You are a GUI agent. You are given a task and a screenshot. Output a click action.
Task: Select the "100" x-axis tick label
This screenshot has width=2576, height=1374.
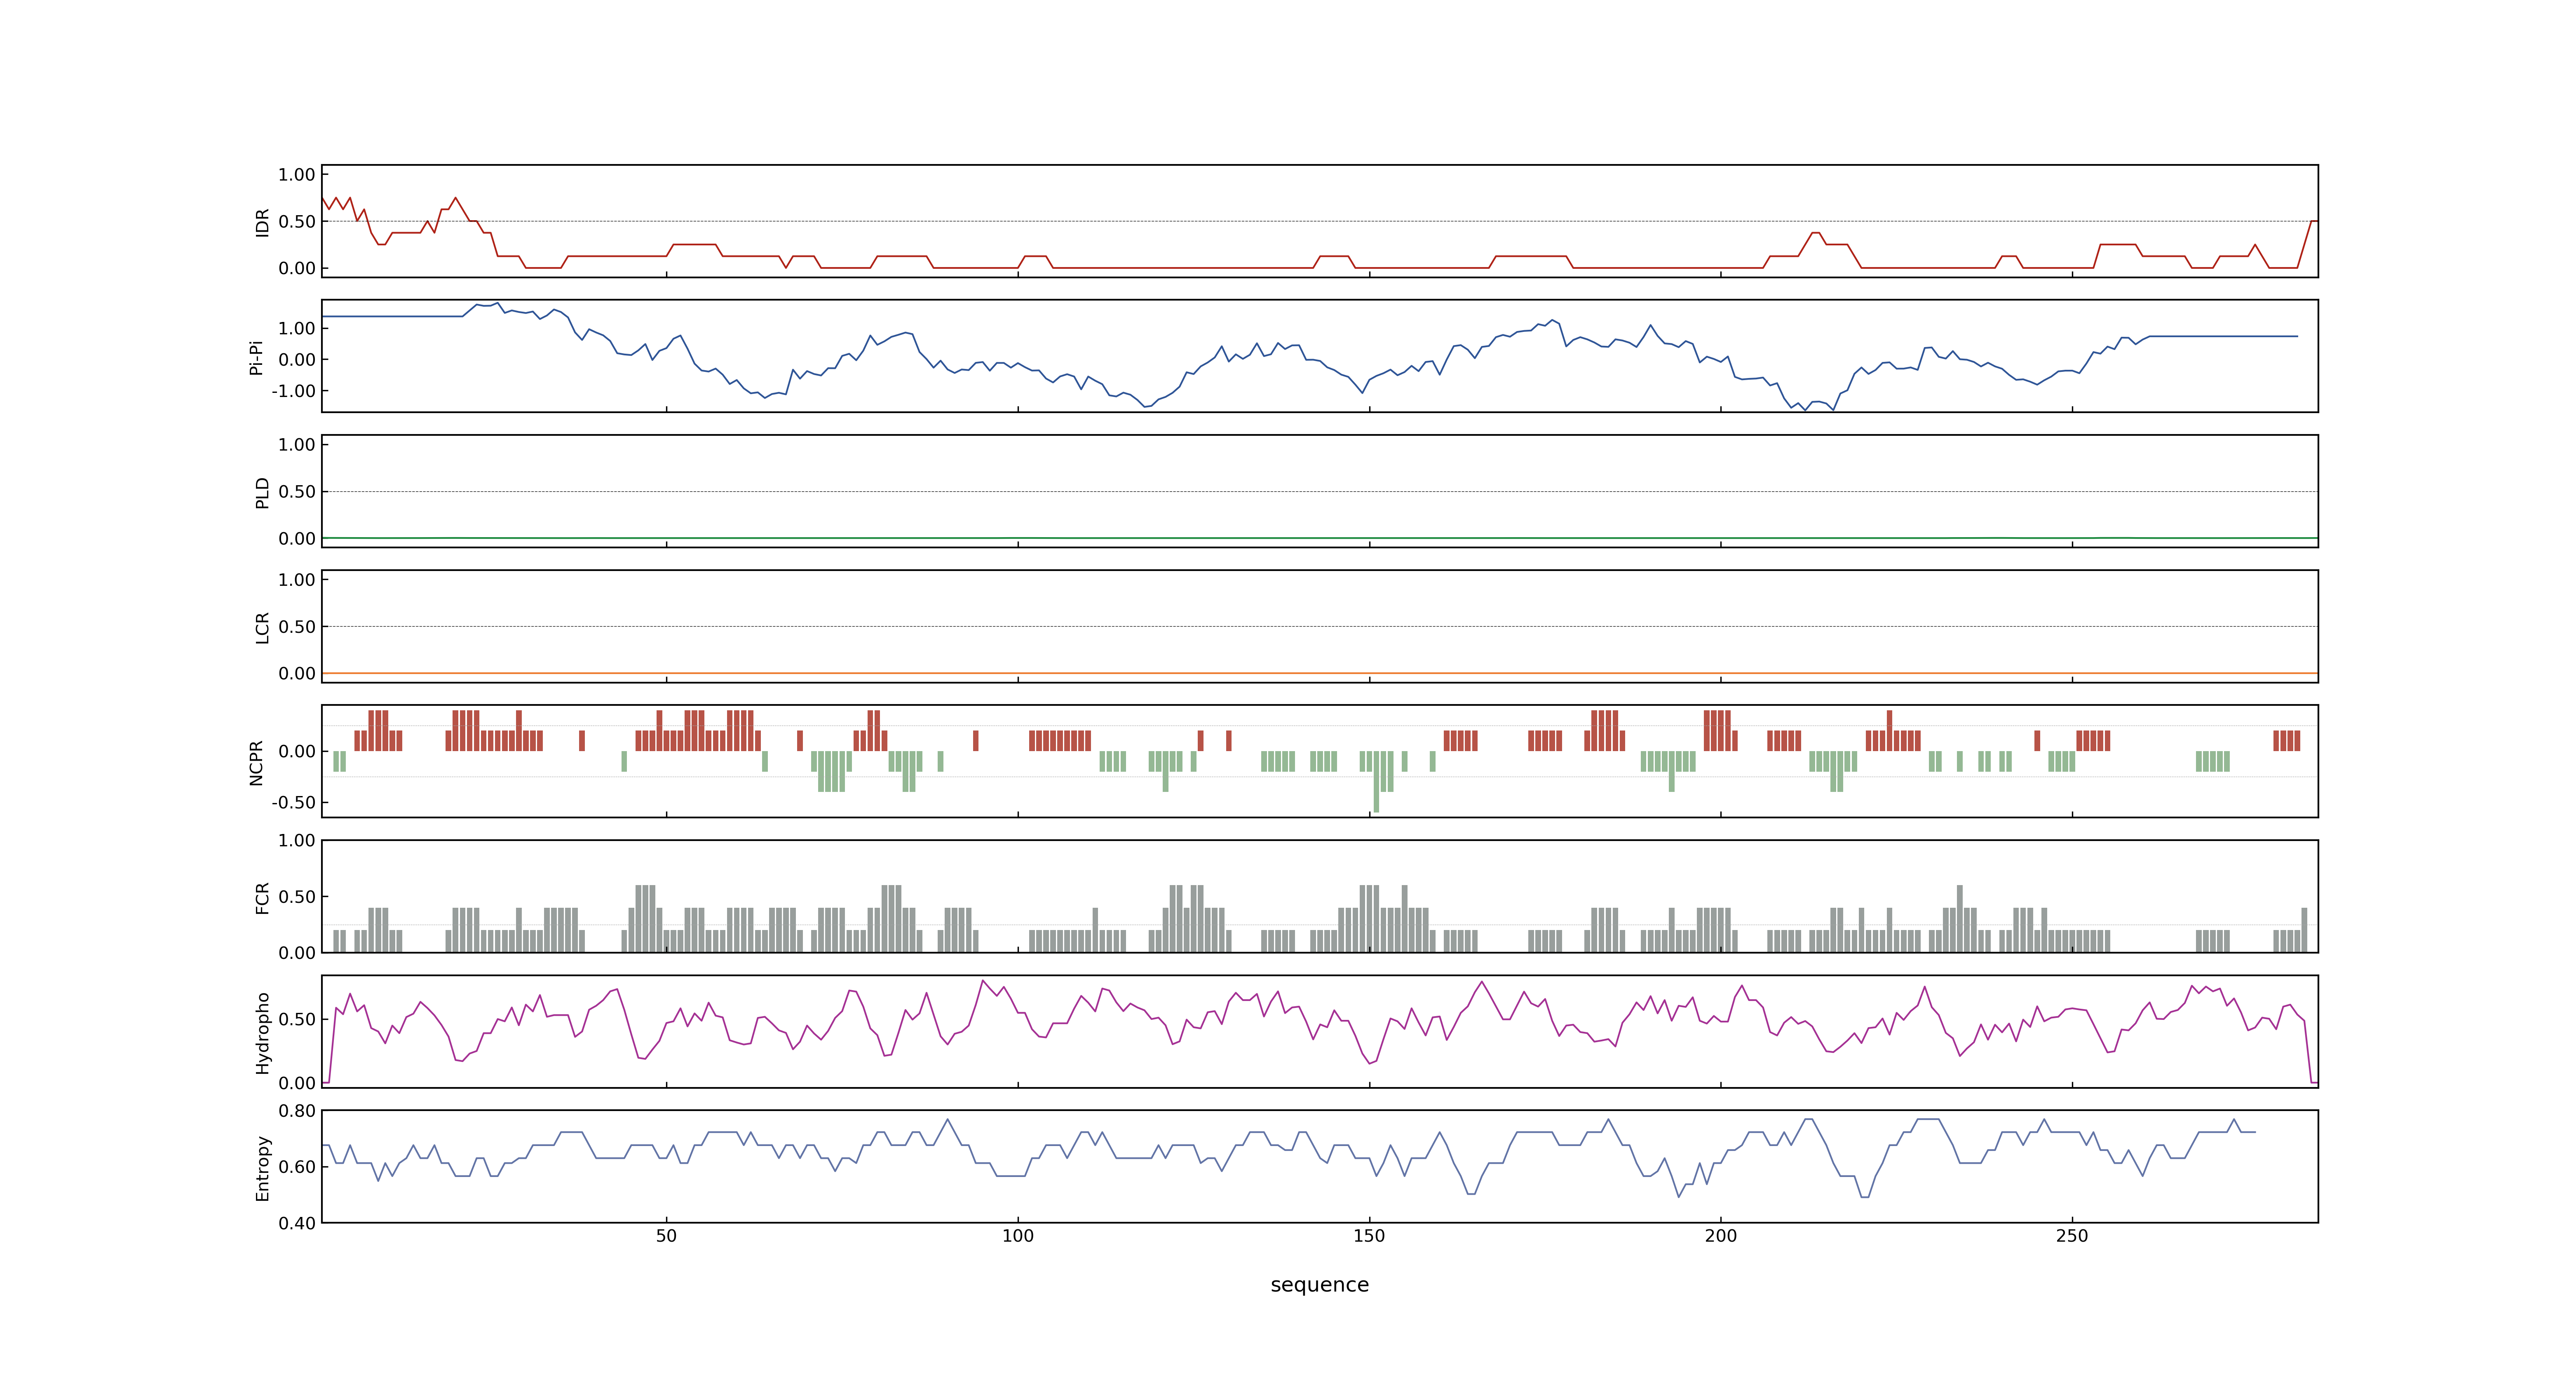(x=1018, y=1236)
